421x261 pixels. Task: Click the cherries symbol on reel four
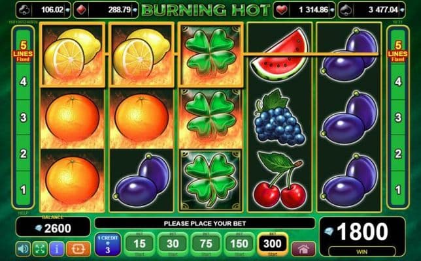tap(280, 181)
